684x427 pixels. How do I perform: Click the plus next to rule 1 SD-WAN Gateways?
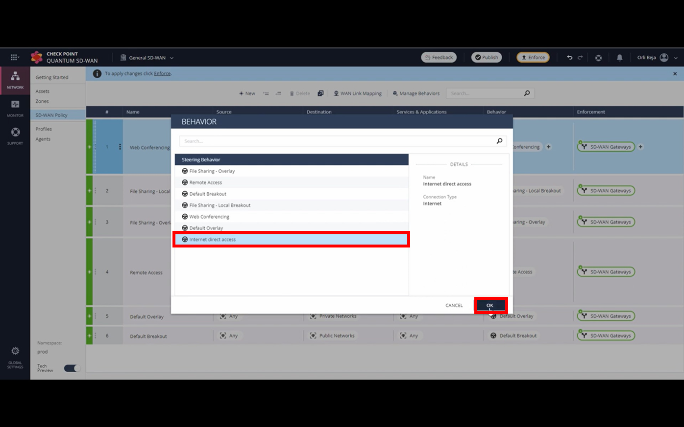pos(640,147)
